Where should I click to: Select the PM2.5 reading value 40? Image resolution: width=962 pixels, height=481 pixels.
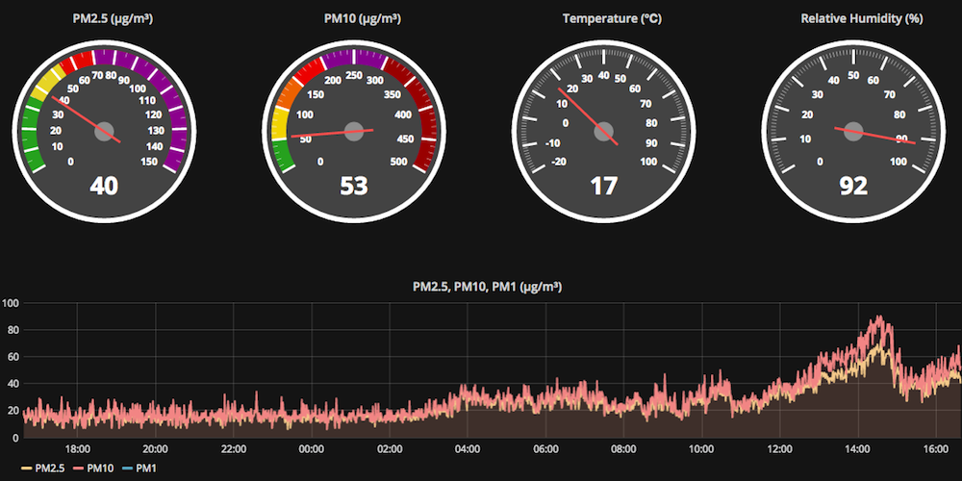click(104, 185)
